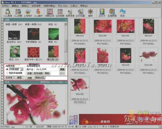Switch to the 我的分区 tab

point(40,78)
